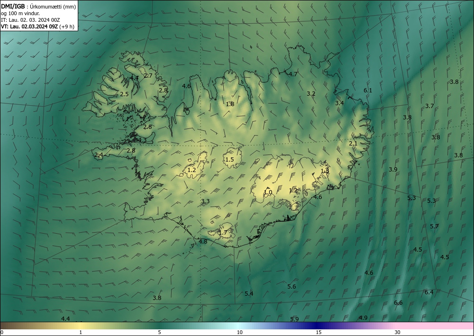The image size is (474, 336).
Task: Click the 3.9 value east of Iceland
Action: 393,170
